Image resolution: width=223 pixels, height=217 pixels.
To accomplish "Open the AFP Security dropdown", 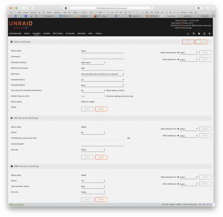I will pyautogui.click(x=93, y=150).
